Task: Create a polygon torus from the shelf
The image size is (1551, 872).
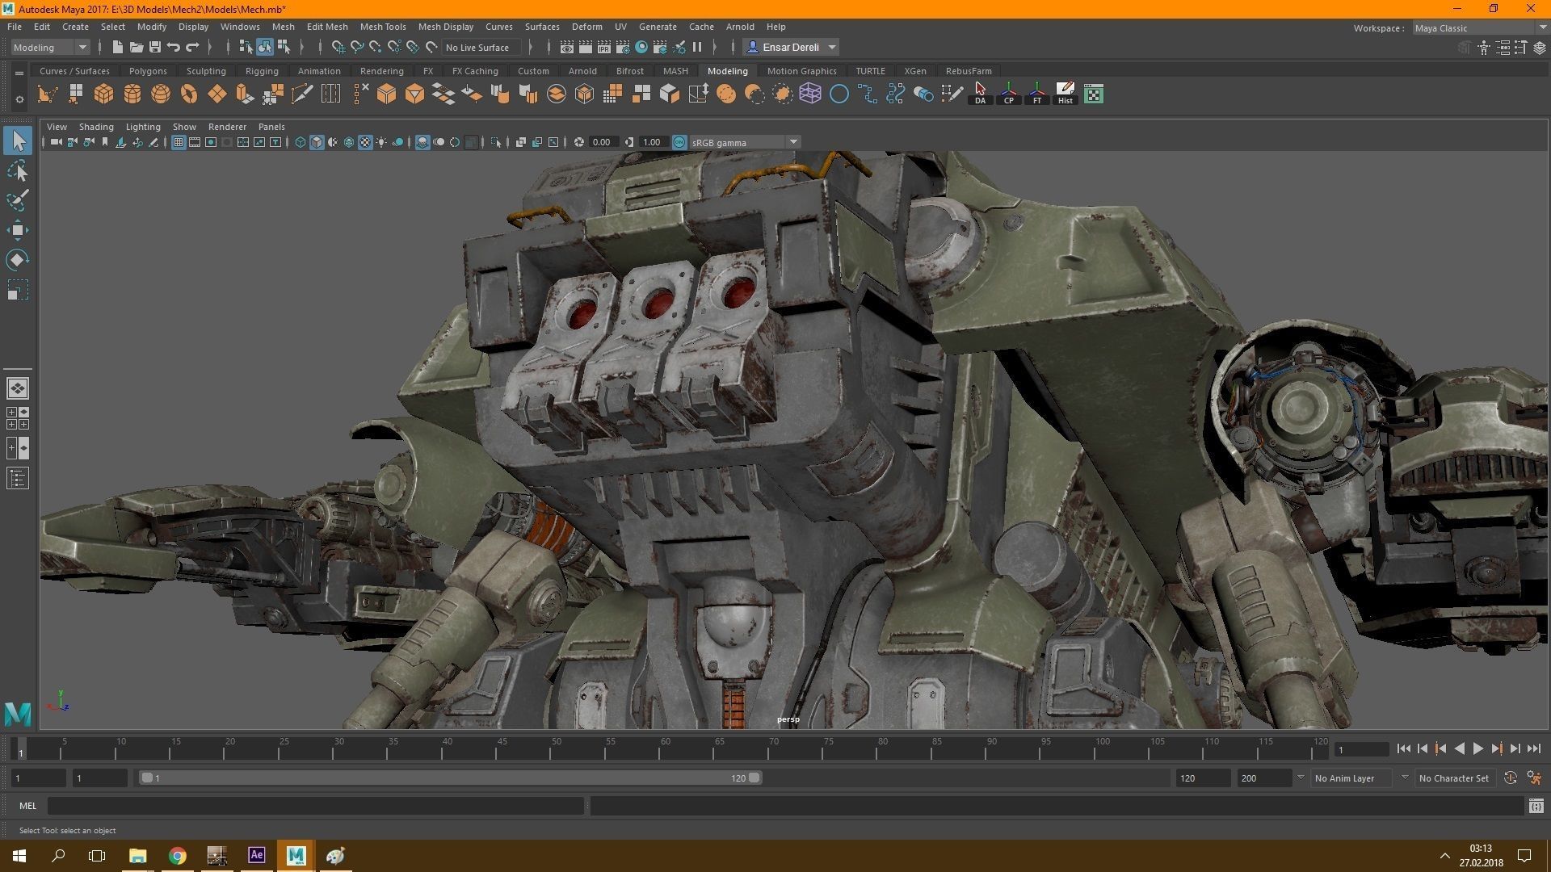Action: [189, 94]
